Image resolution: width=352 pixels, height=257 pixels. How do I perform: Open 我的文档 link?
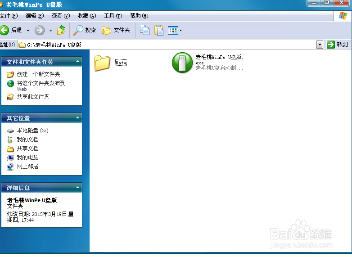pyautogui.click(x=27, y=140)
